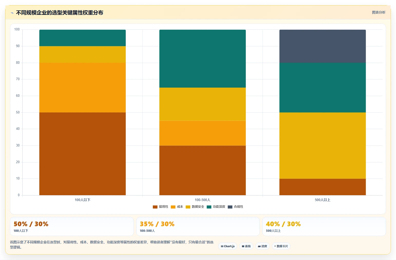The height and width of the screenshot is (260, 396).
Task: Click the 表格 tag
Action: [x=246, y=246]
